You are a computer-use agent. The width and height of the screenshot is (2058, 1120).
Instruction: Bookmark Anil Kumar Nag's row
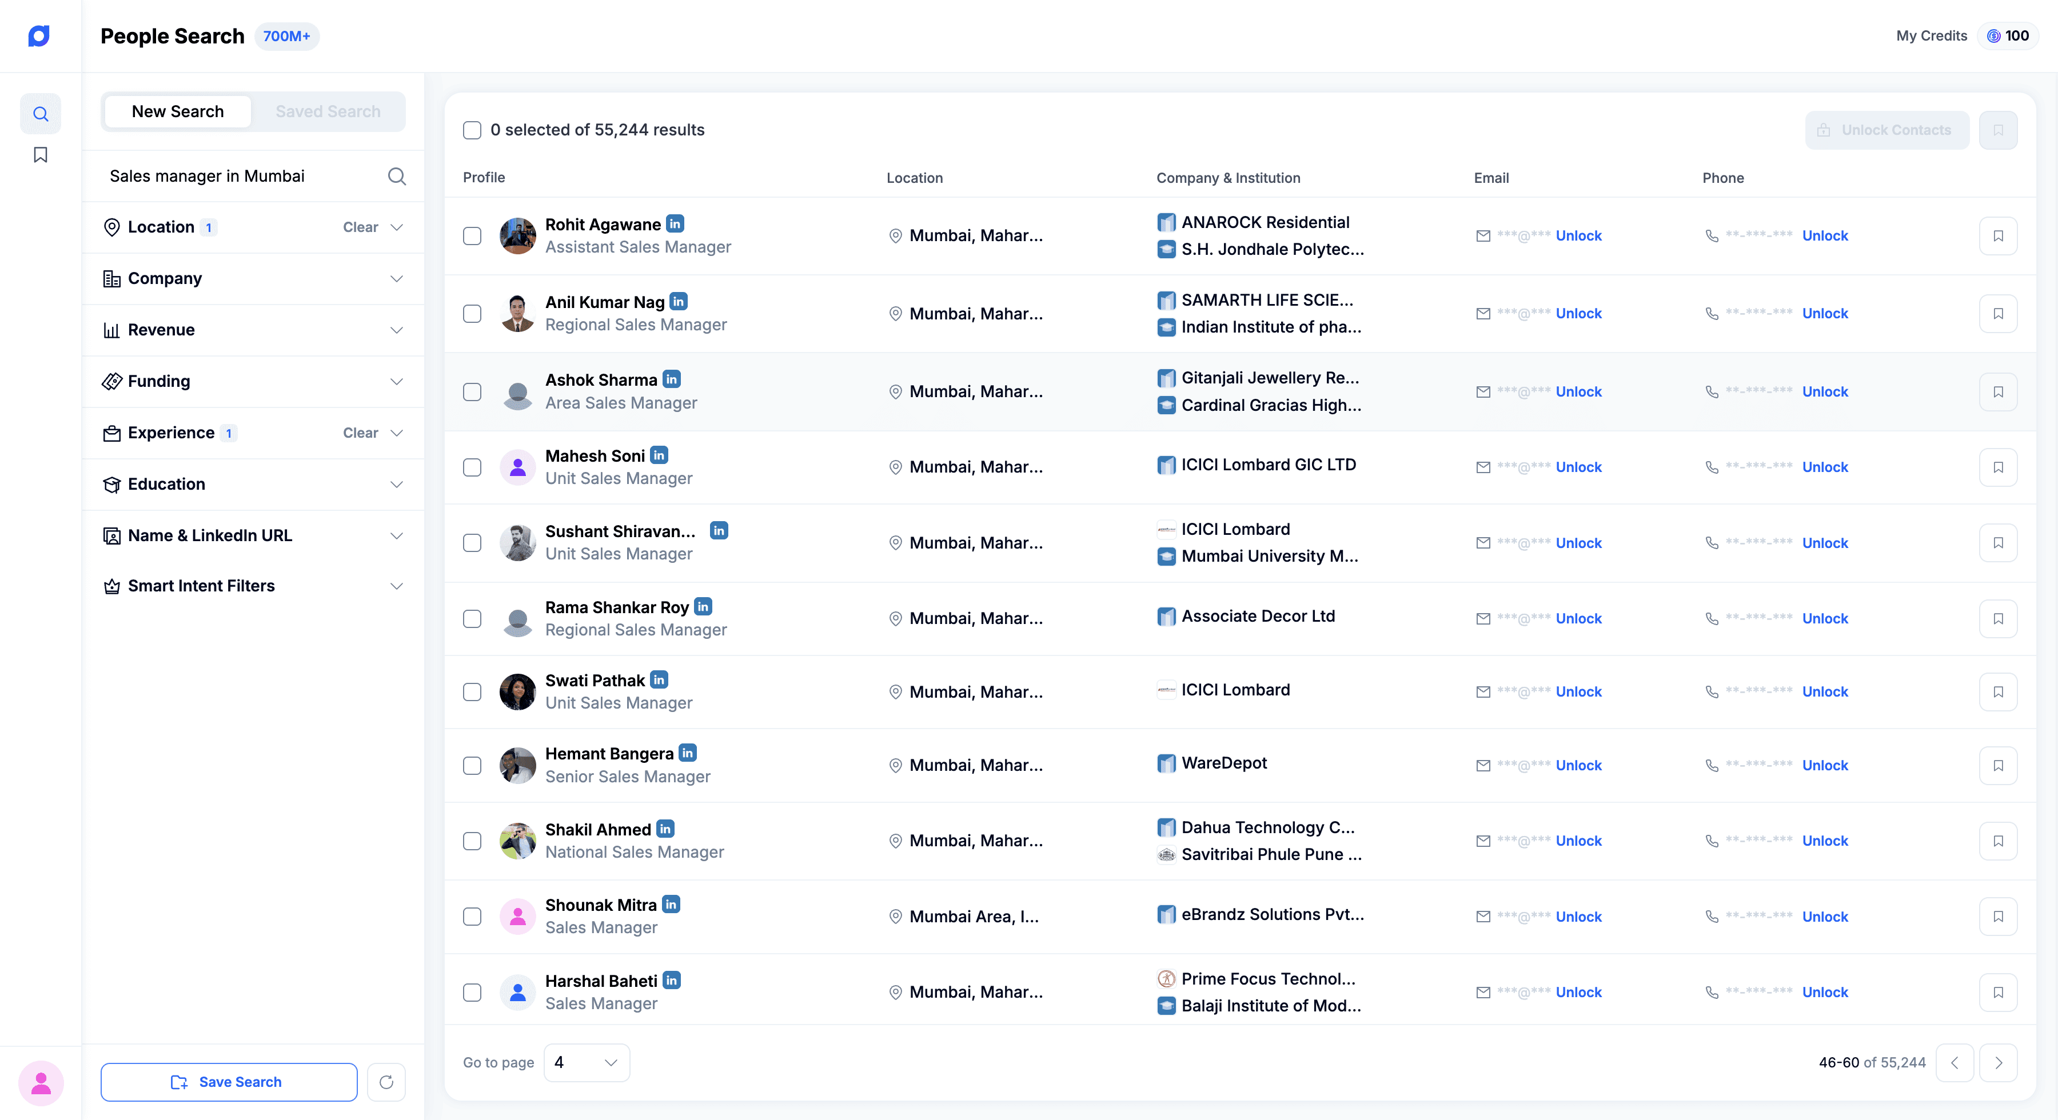[x=1997, y=313]
